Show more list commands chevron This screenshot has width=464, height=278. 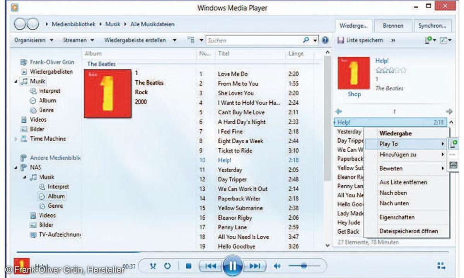click(x=393, y=40)
